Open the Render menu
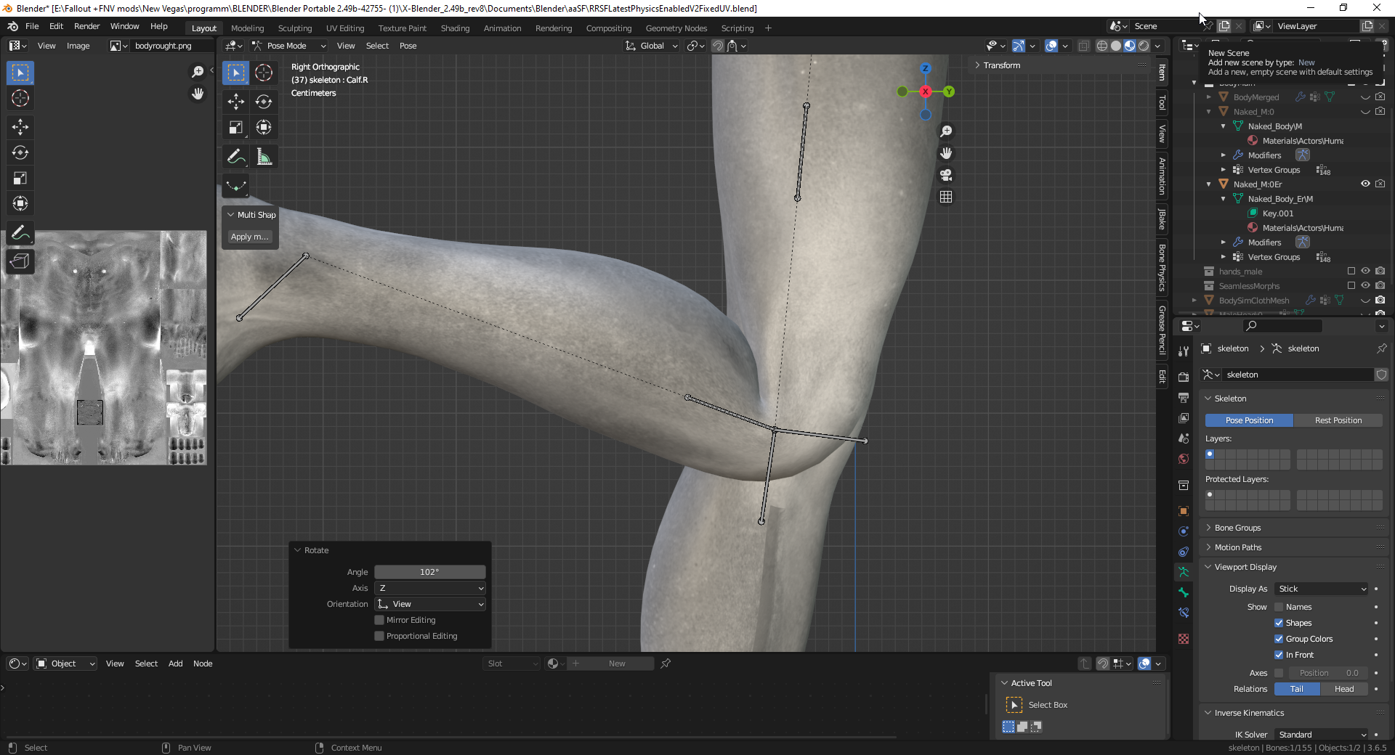The image size is (1395, 755). pyautogui.click(x=86, y=26)
